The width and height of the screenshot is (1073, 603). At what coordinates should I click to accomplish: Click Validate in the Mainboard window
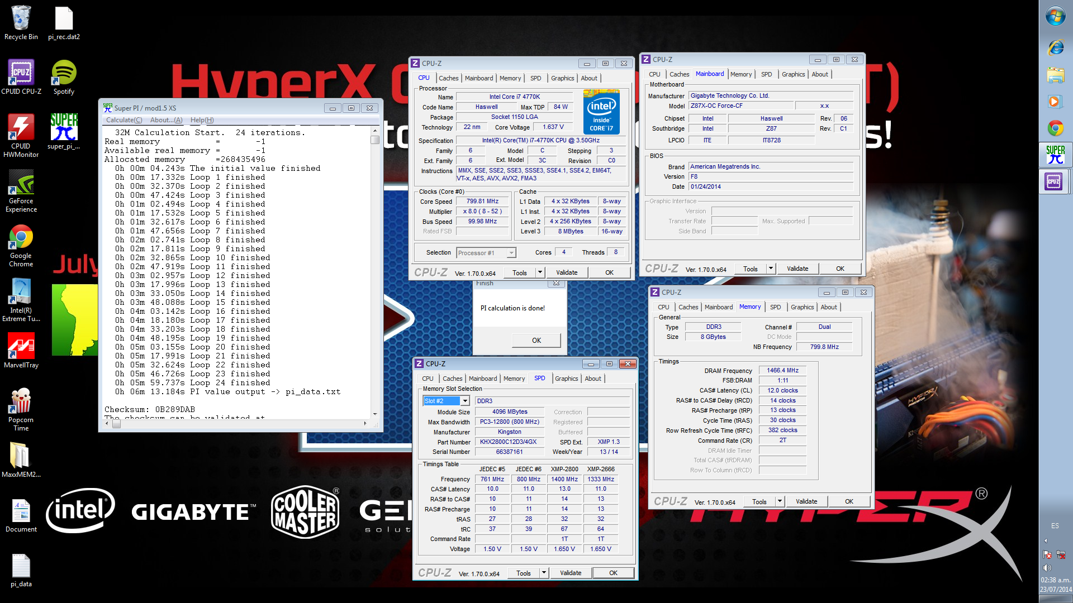(x=797, y=269)
